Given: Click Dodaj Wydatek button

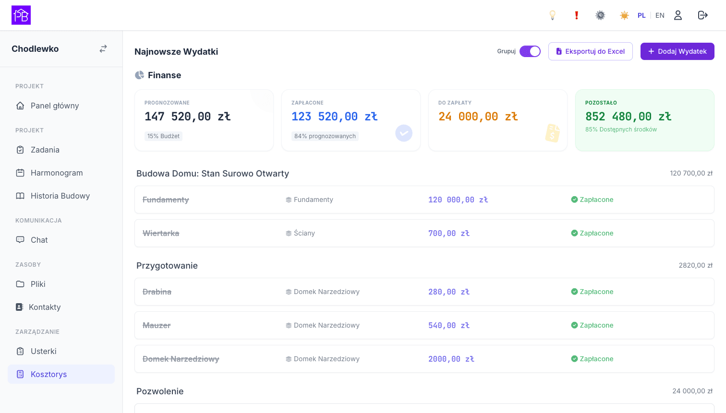Looking at the screenshot, I should pos(678,51).
